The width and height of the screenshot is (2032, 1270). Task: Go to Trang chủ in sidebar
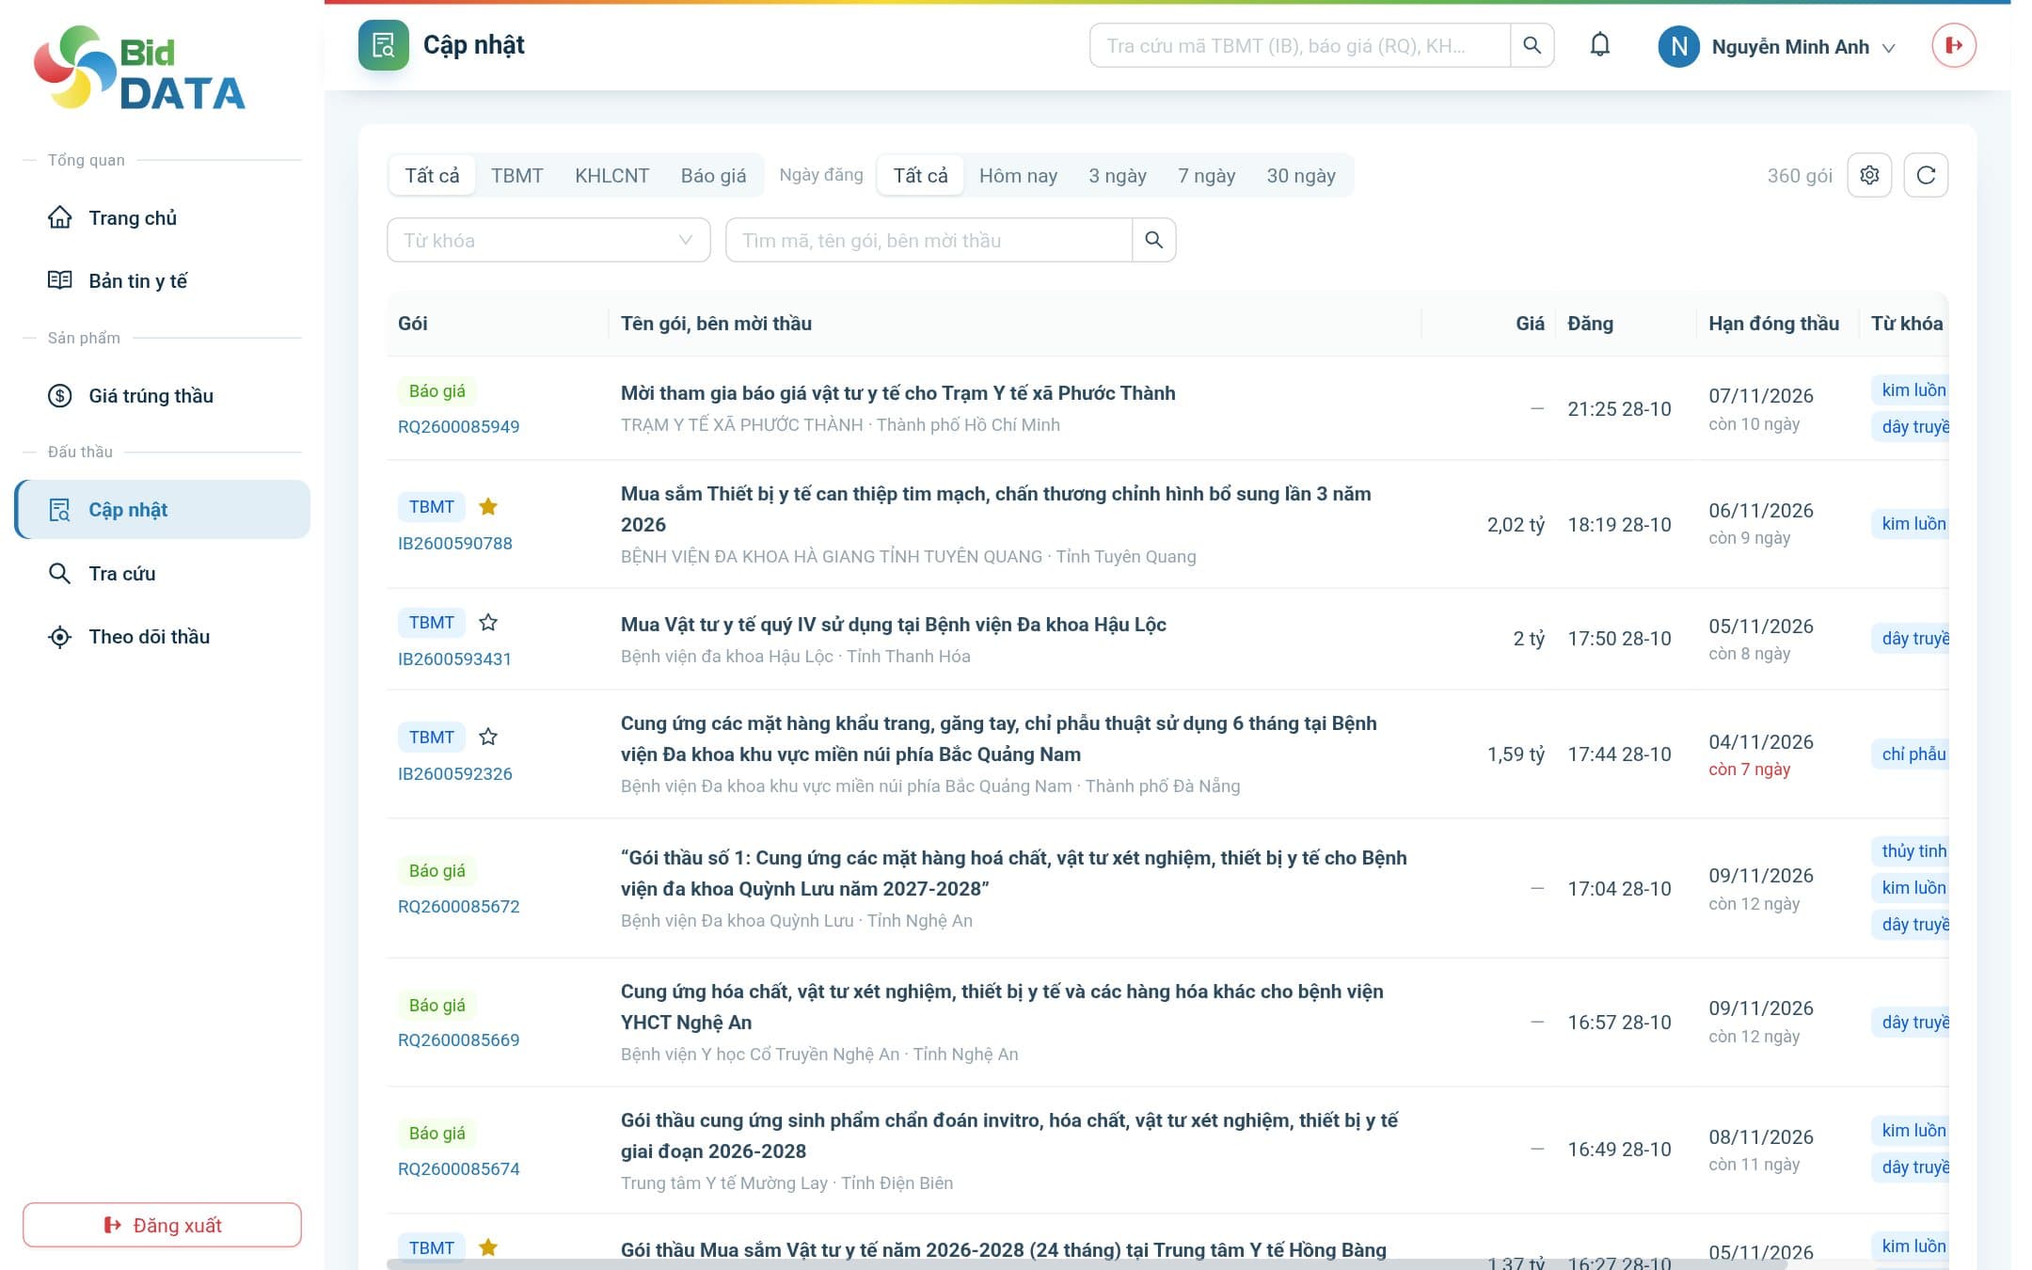(162, 218)
